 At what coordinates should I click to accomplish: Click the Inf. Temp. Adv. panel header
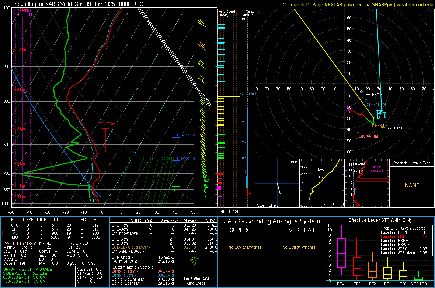pos(247,15)
